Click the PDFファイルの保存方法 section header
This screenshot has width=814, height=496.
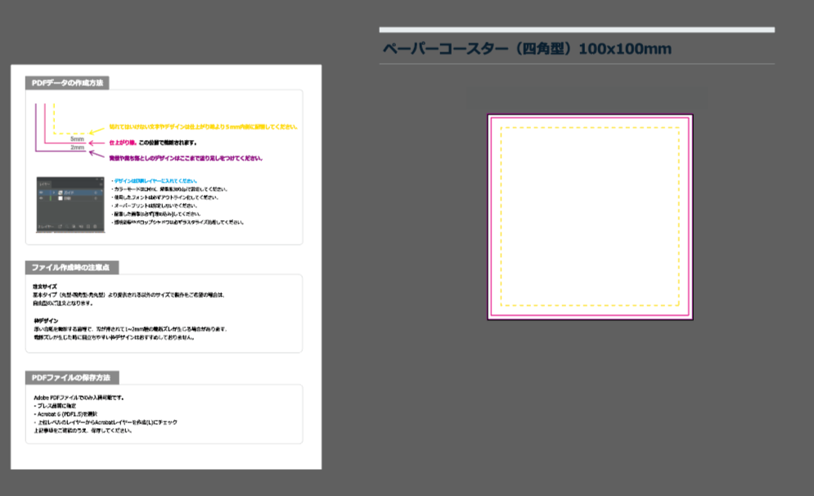73,377
